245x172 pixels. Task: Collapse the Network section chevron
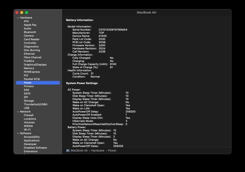pyautogui.click(x=18, y=112)
